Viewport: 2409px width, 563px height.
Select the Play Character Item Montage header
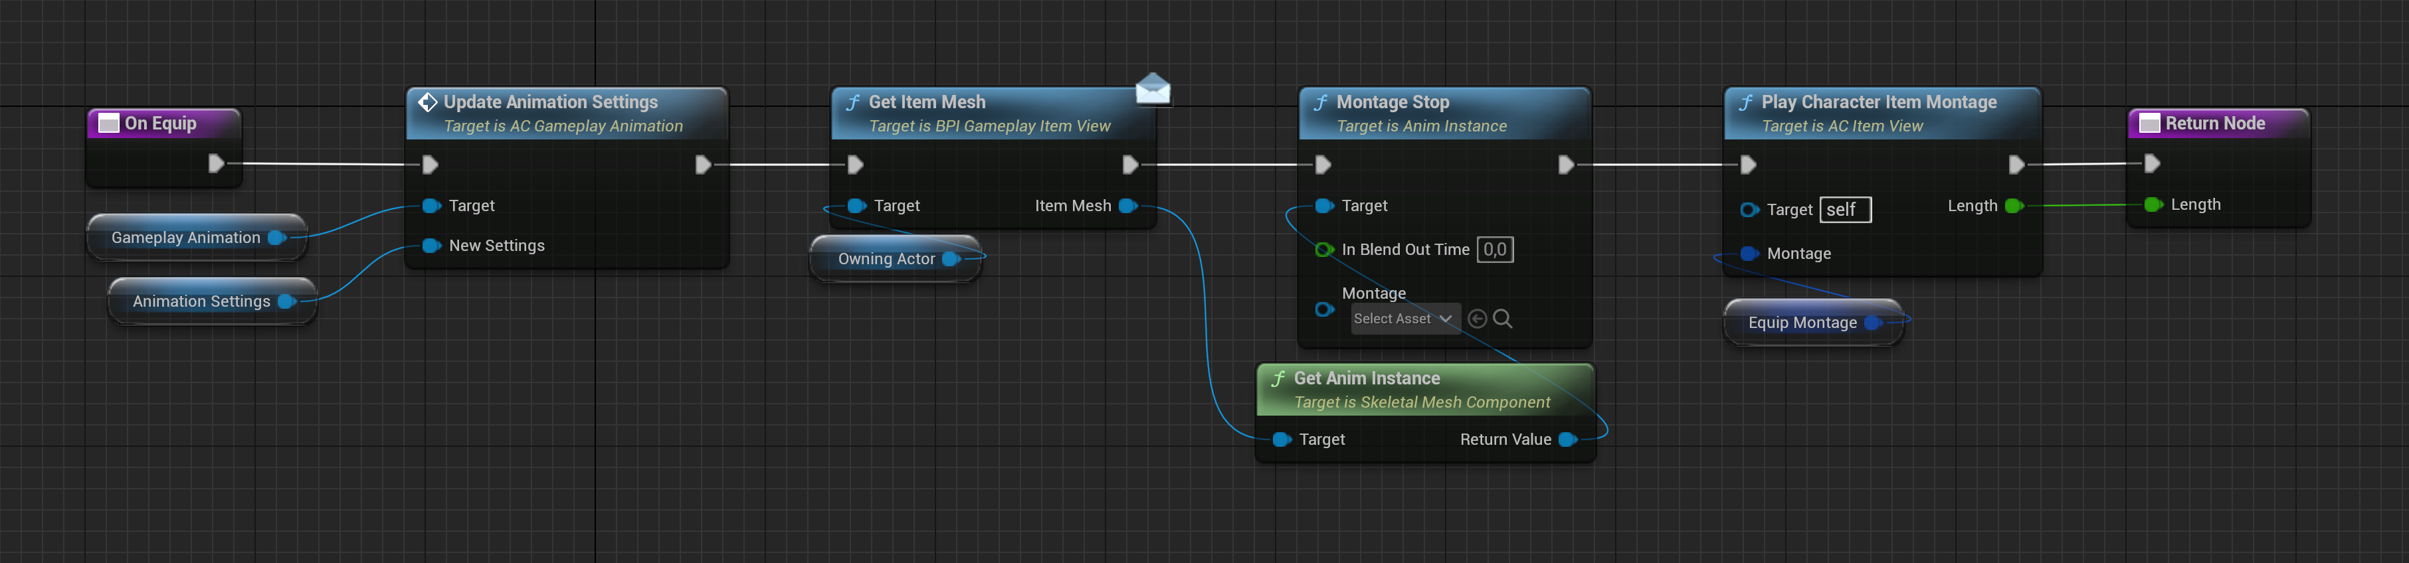click(1883, 113)
